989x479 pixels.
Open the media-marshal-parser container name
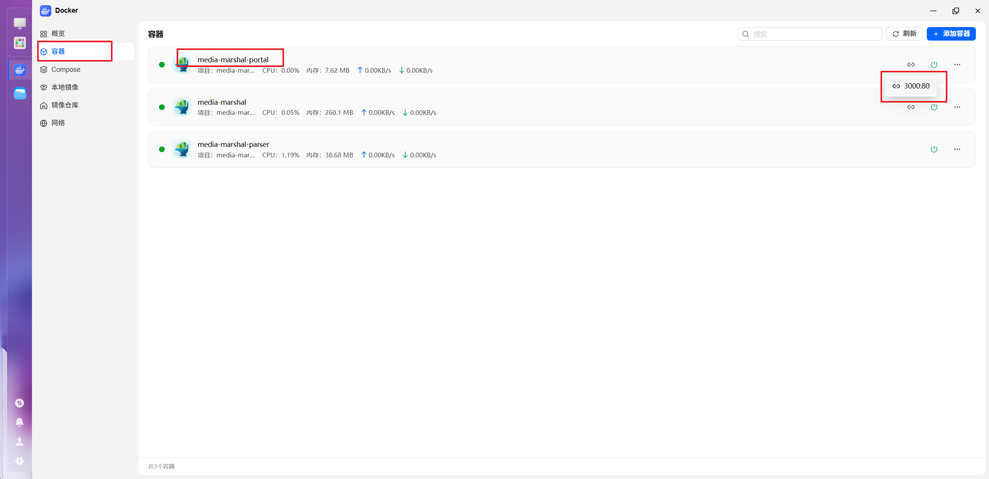(x=233, y=144)
